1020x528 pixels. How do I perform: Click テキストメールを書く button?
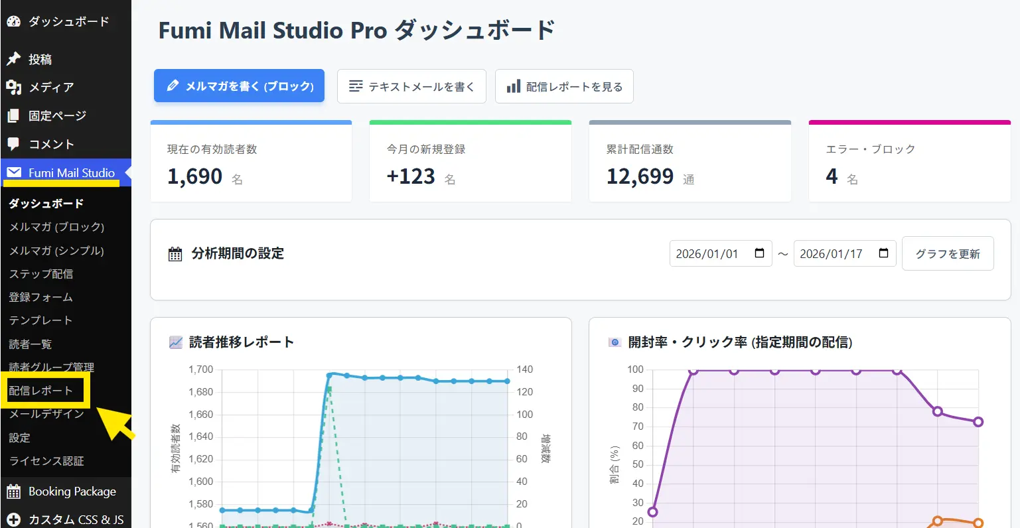click(x=411, y=86)
